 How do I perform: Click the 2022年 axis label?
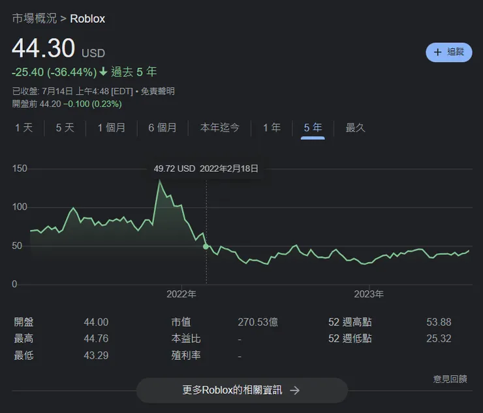coord(181,294)
